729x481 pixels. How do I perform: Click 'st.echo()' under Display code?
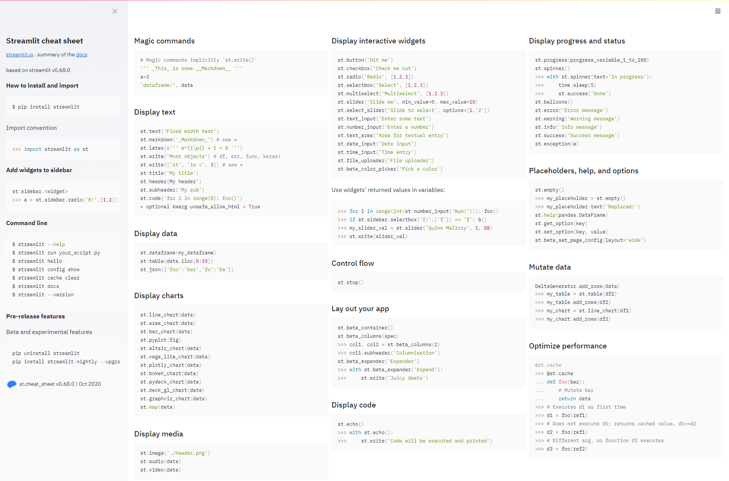pyautogui.click(x=351, y=424)
